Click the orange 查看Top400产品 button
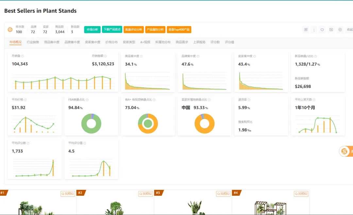353x215 pixels. click(179, 29)
